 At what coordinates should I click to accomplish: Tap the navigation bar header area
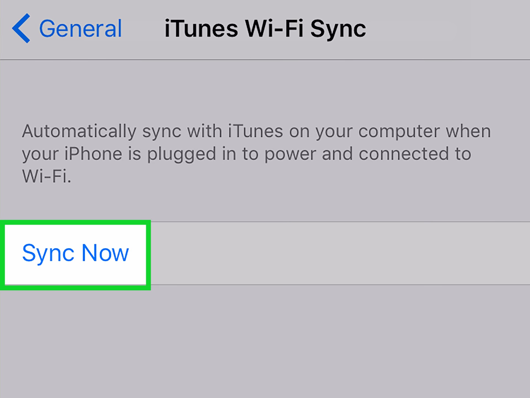click(265, 29)
